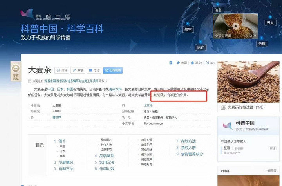
Task: Click the 语音 audio button
Action: pos(62,70)
